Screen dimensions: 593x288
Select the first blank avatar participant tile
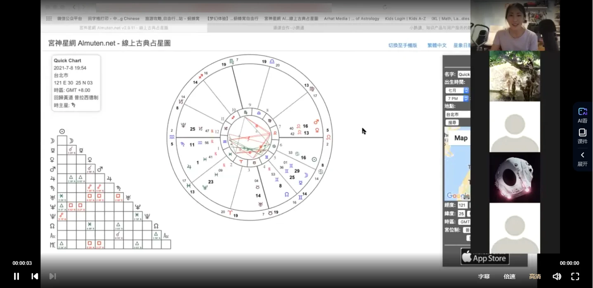(x=515, y=127)
